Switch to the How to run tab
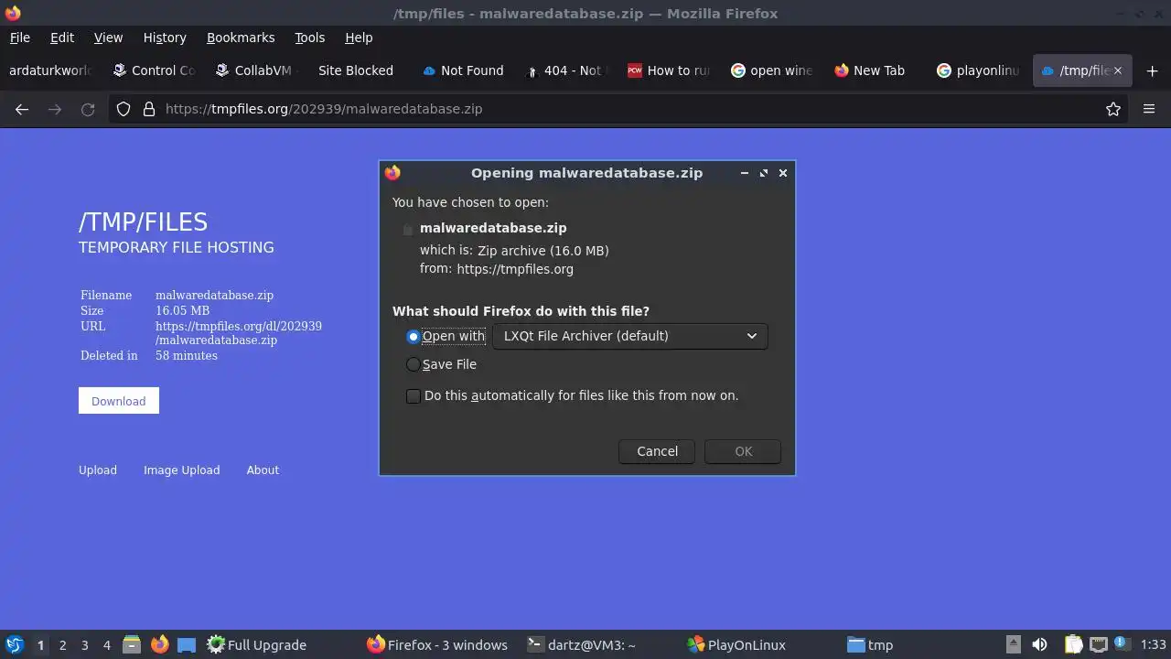Viewport: 1171px width, 659px height. pos(671,70)
